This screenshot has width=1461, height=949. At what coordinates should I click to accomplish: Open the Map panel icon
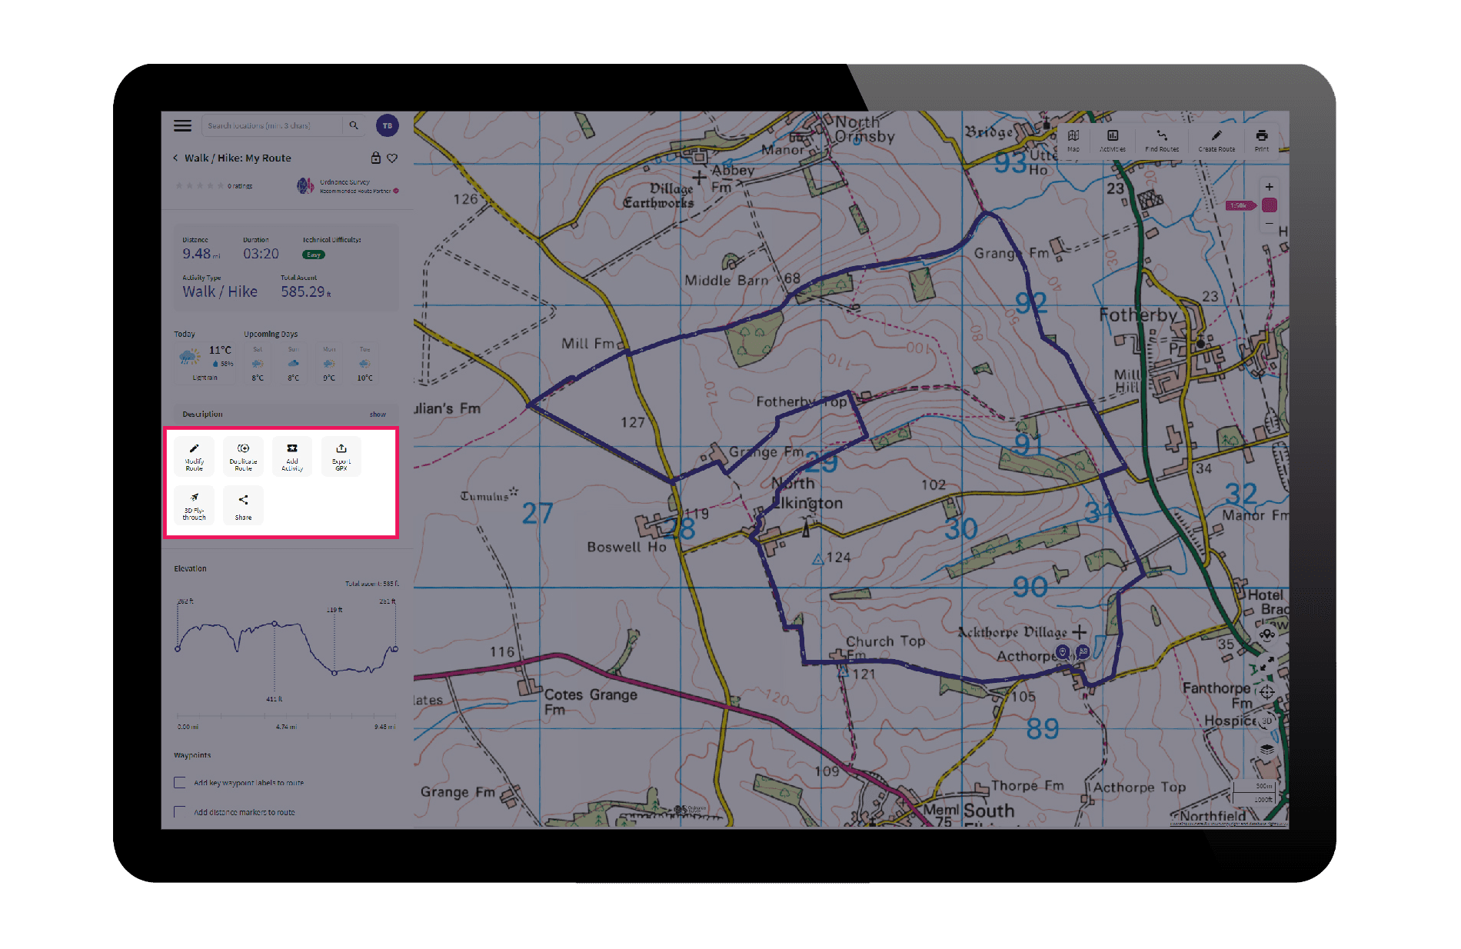[x=1073, y=140]
